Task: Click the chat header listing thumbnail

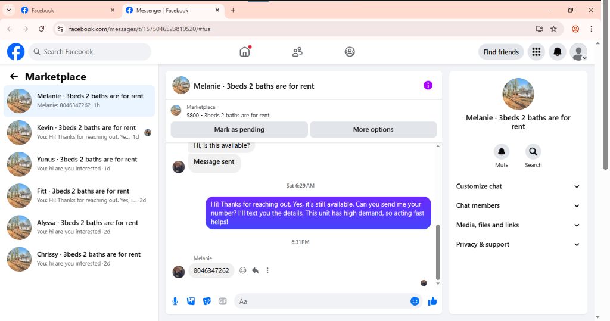Action: tap(181, 85)
